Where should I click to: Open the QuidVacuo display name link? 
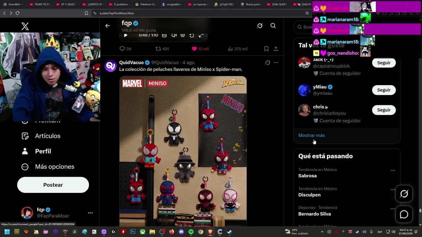click(x=132, y=63)
